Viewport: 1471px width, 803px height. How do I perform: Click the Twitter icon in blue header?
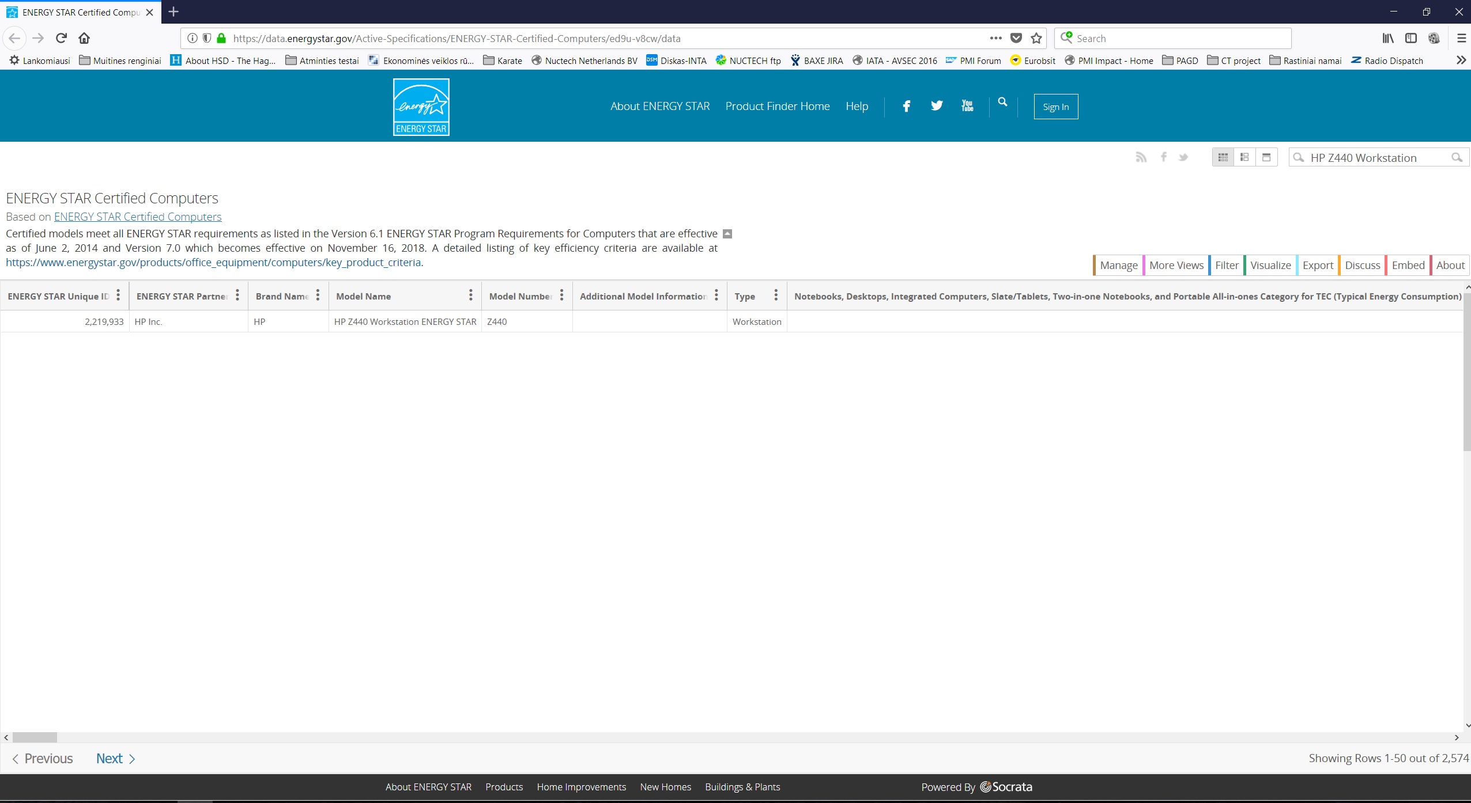click(x=937, y=106)
